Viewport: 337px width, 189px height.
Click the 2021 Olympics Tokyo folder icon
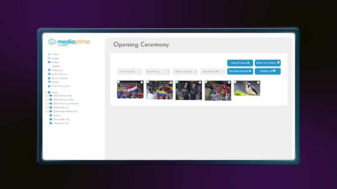pos(51,100)
